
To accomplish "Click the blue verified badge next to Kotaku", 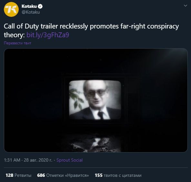I will (40, 6).
